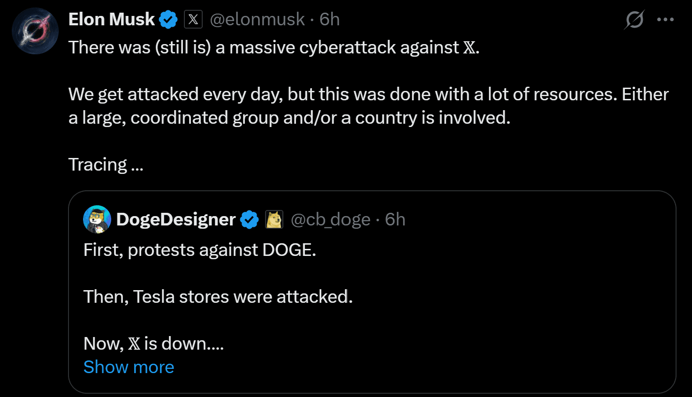The height and width of the screenshot is (397, 692).
Task: Open the three-dot more options menu
Action: pyautogui.click(x=665, y=20)
